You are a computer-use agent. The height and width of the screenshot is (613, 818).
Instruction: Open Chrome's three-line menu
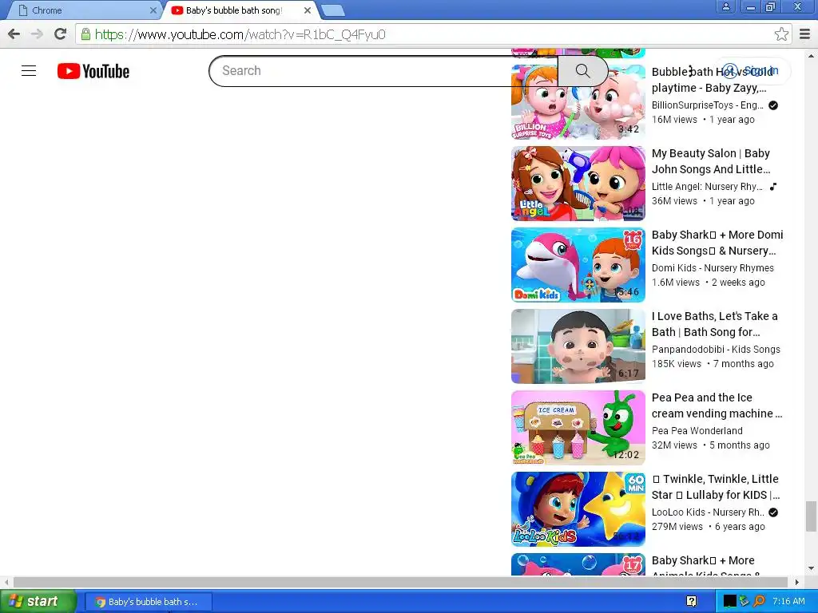[x=804, y=34]
